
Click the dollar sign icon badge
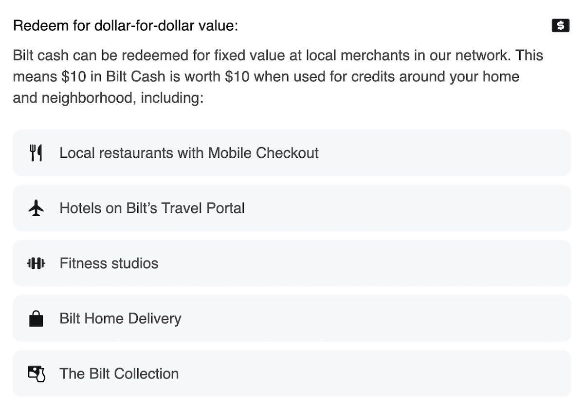(560, 25)
